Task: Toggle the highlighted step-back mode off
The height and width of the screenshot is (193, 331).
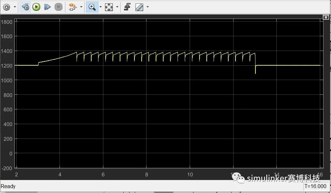Action: pos(26,7)
